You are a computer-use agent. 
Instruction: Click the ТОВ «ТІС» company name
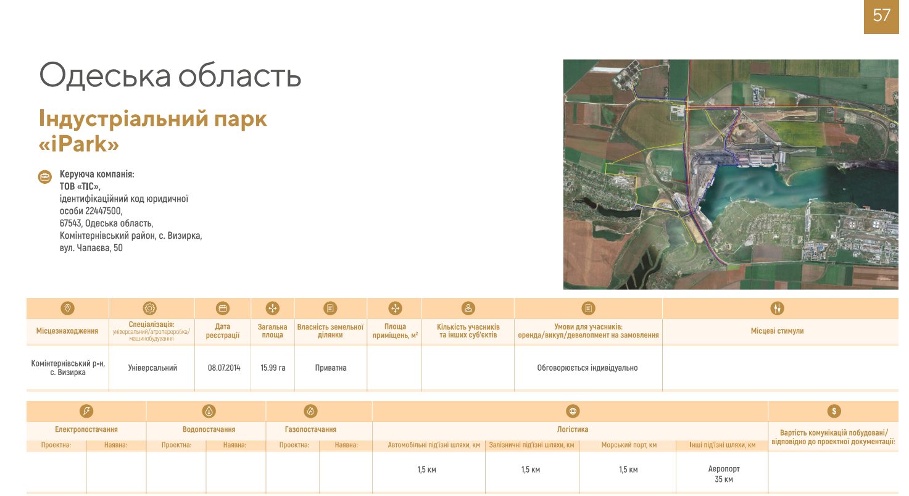(x=80, y=187)
